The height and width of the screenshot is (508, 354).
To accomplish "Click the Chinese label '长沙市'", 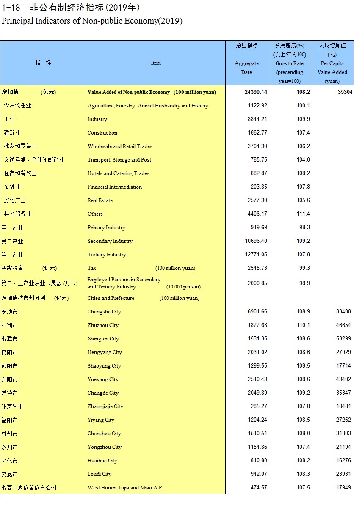I will coord(10,312).
